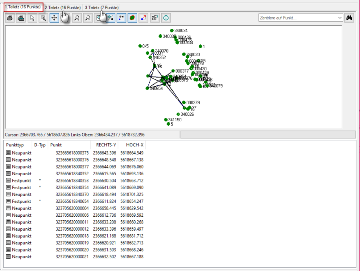Image resolution: width=360 pixels, height=271 pixels.
Task: Select the arrow pointer tool
Action: click(32, 18)
